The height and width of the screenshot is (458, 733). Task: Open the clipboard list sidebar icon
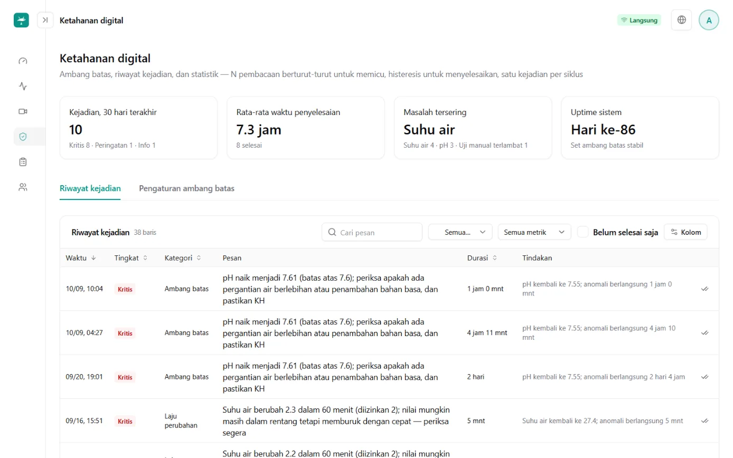pyautogui.click(x=23, y=162)
